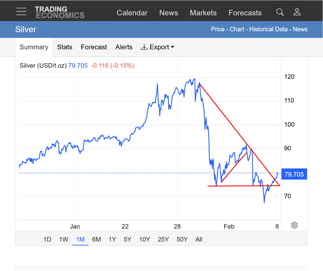
Task: Expand the Export dropdown
Action: pos(158,47)
